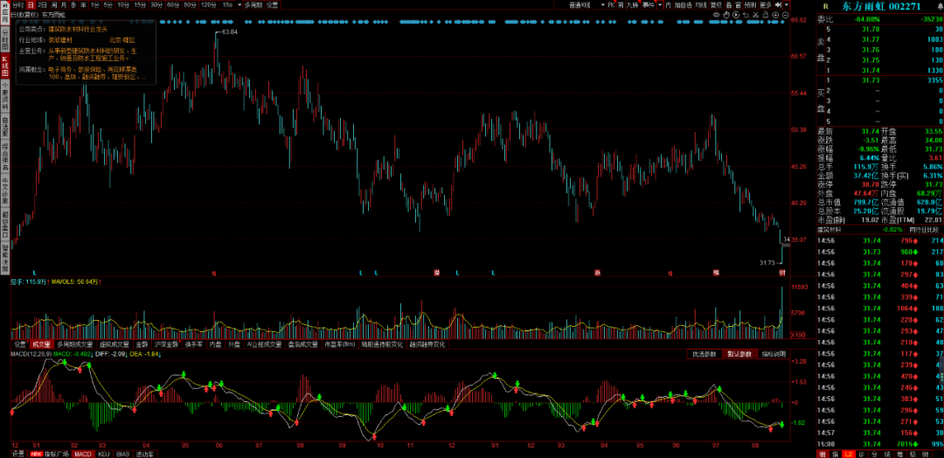
Task: Click the 多周期 multi-period button
Action: click(252, 5)
